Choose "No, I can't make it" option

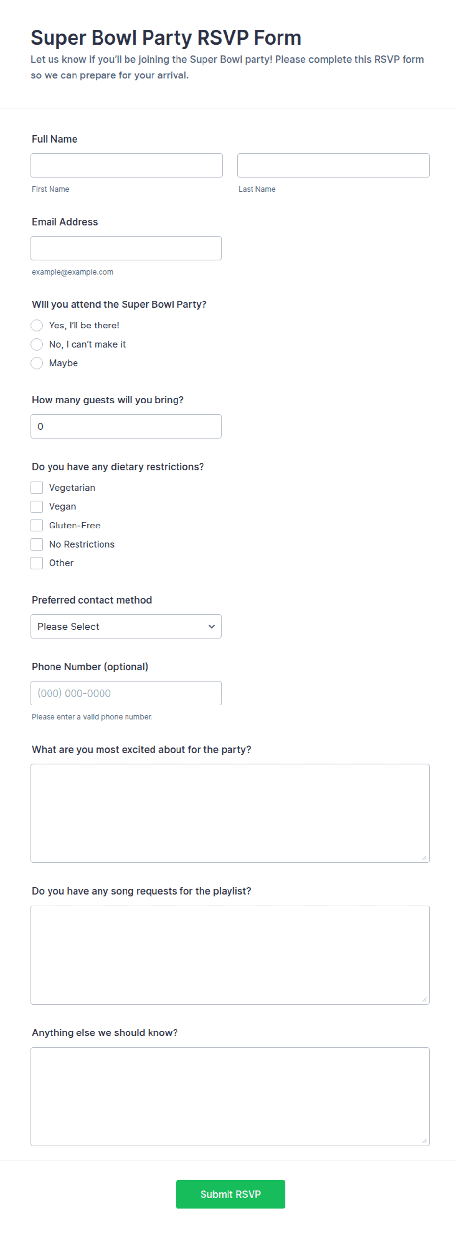[x=37, y=345]
